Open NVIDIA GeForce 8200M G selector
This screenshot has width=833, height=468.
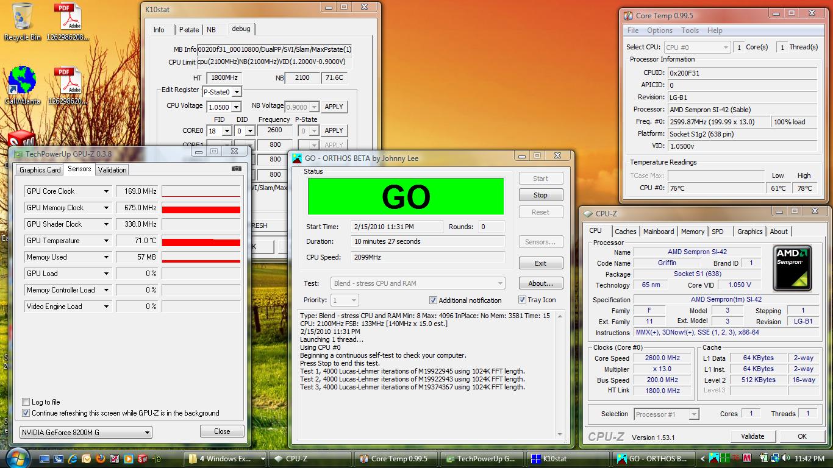[86, 433]
